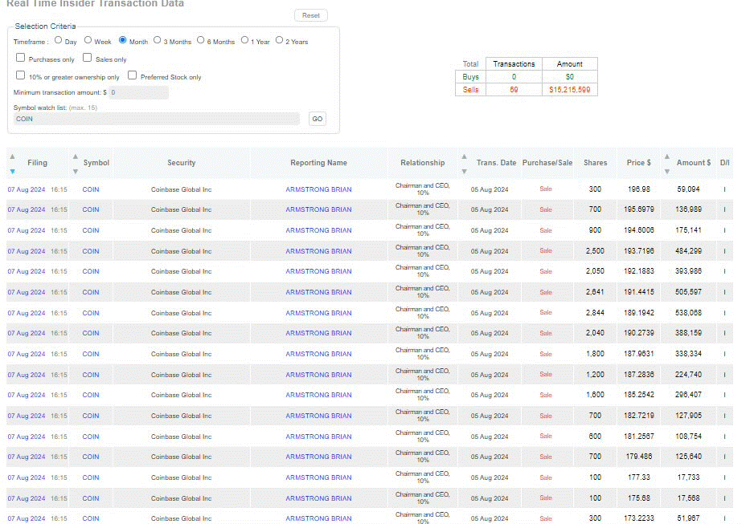Tick the Sales only checkbox
750x524 pixels.
88,58
